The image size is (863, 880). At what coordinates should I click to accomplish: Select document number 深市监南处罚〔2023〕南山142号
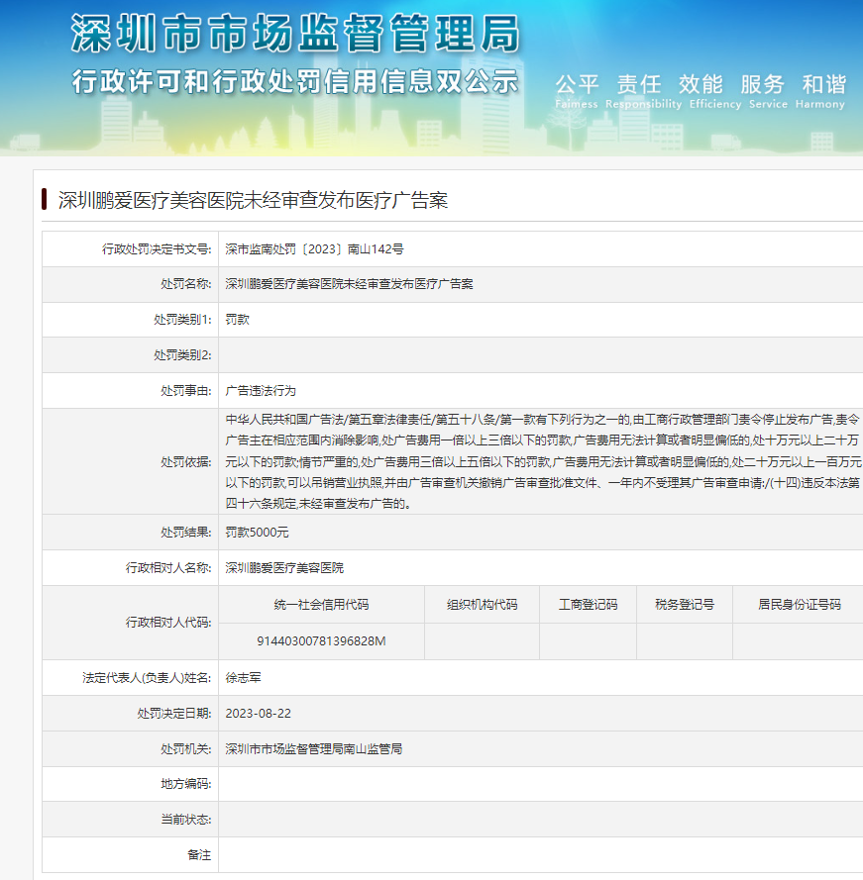click(314, 249)
